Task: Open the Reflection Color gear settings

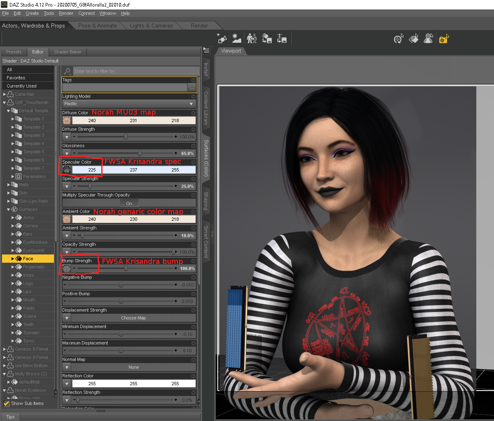Action: tap(193, 376)
